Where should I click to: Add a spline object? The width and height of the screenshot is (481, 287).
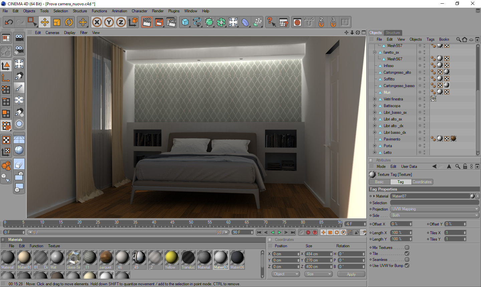(197, 22)
